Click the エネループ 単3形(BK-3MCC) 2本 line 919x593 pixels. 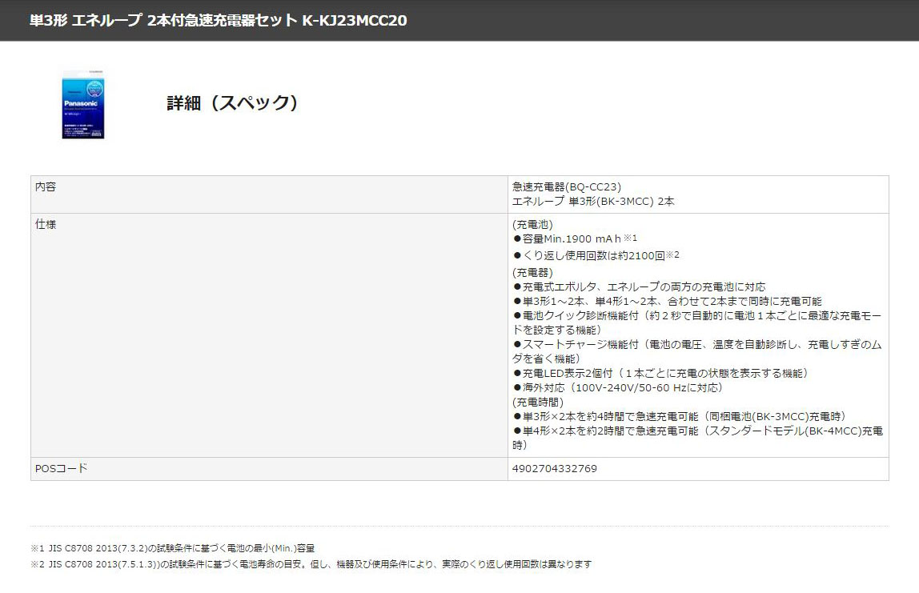593,202
